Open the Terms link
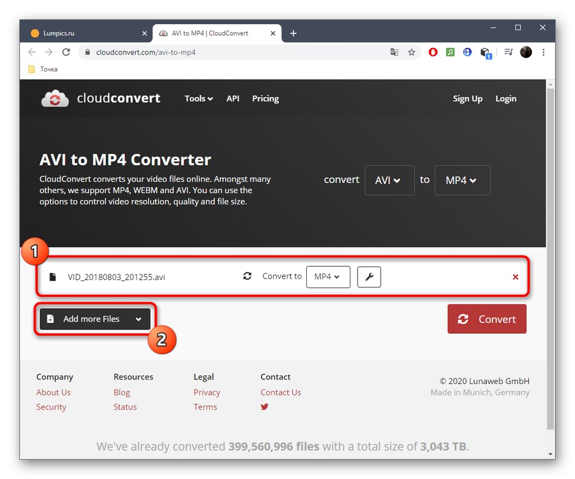 pyautogui.click(x=205, y=407)
